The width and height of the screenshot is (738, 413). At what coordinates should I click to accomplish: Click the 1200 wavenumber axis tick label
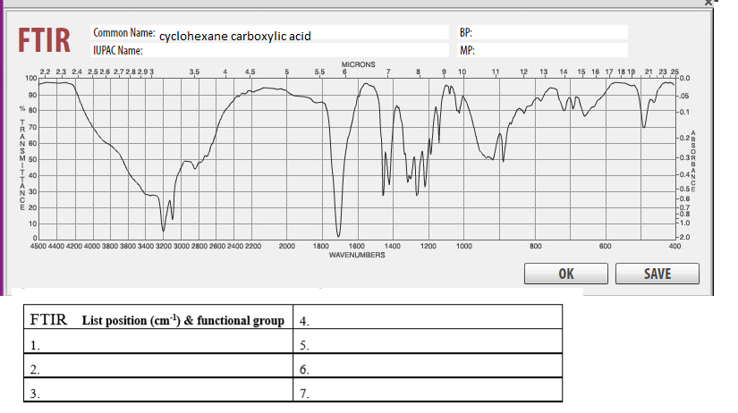pos(428,246)
